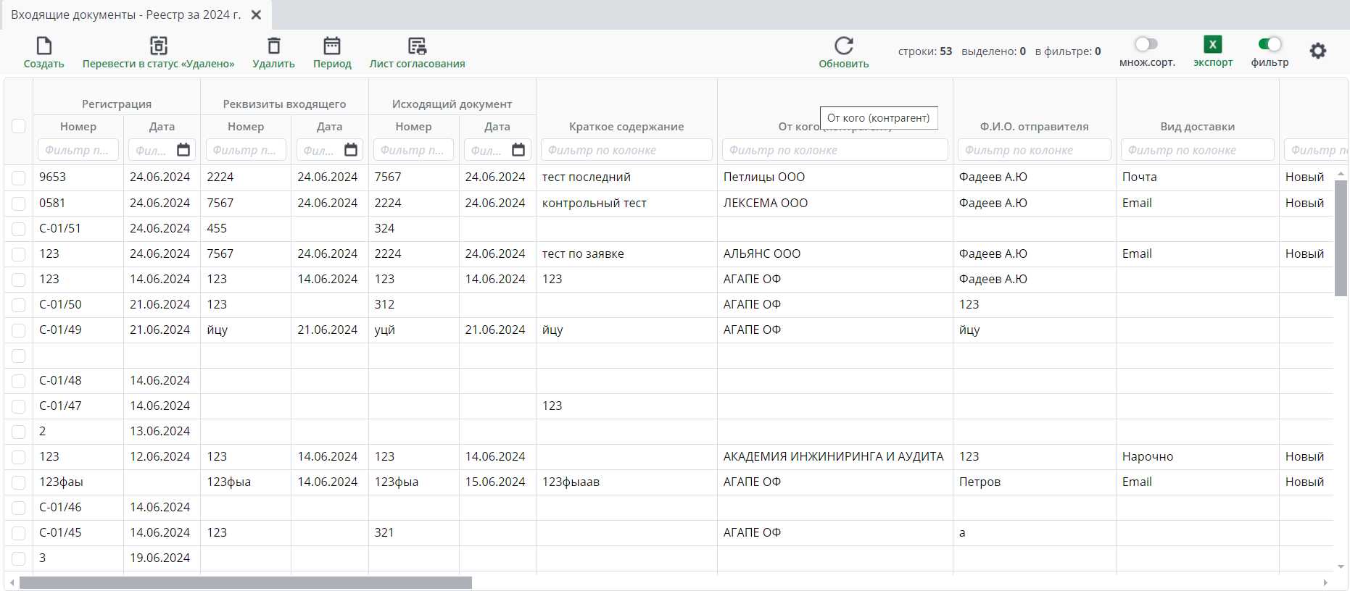Sort by Вид доставки column header

pos(1197,127)
